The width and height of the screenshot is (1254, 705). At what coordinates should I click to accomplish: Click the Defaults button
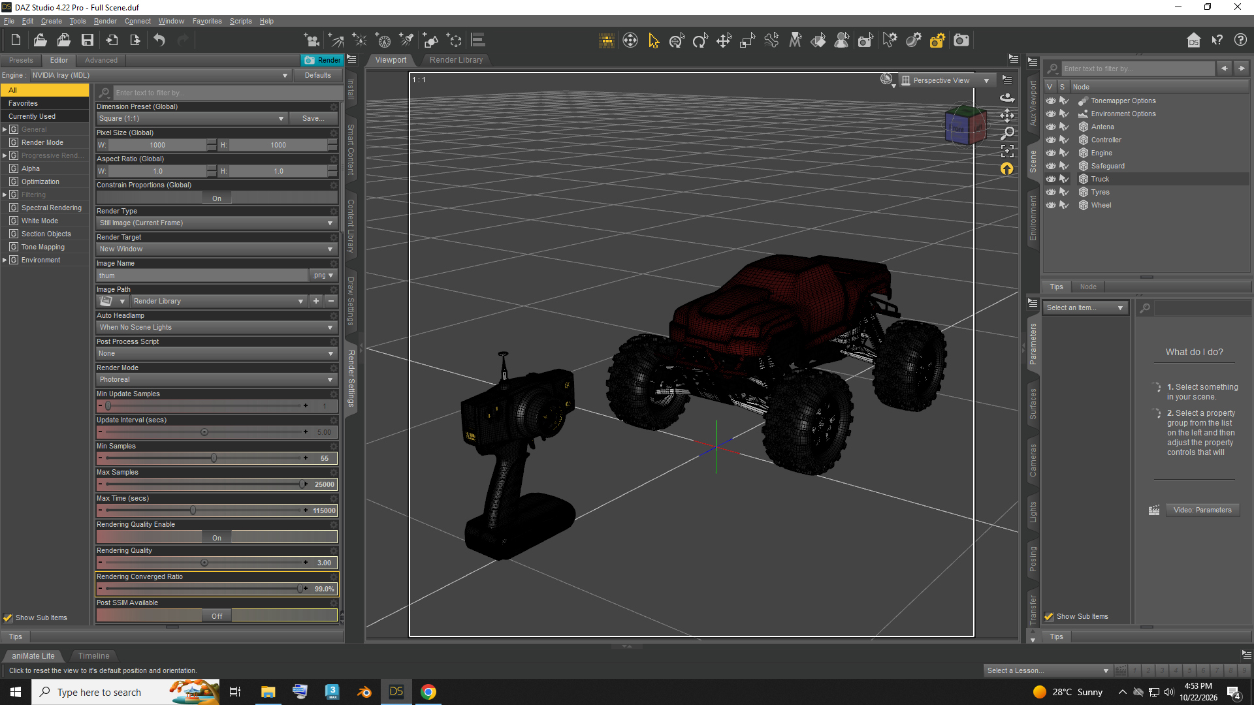[317, 75]
